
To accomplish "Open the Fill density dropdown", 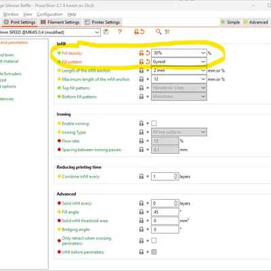I will click(x=179, y=53).
